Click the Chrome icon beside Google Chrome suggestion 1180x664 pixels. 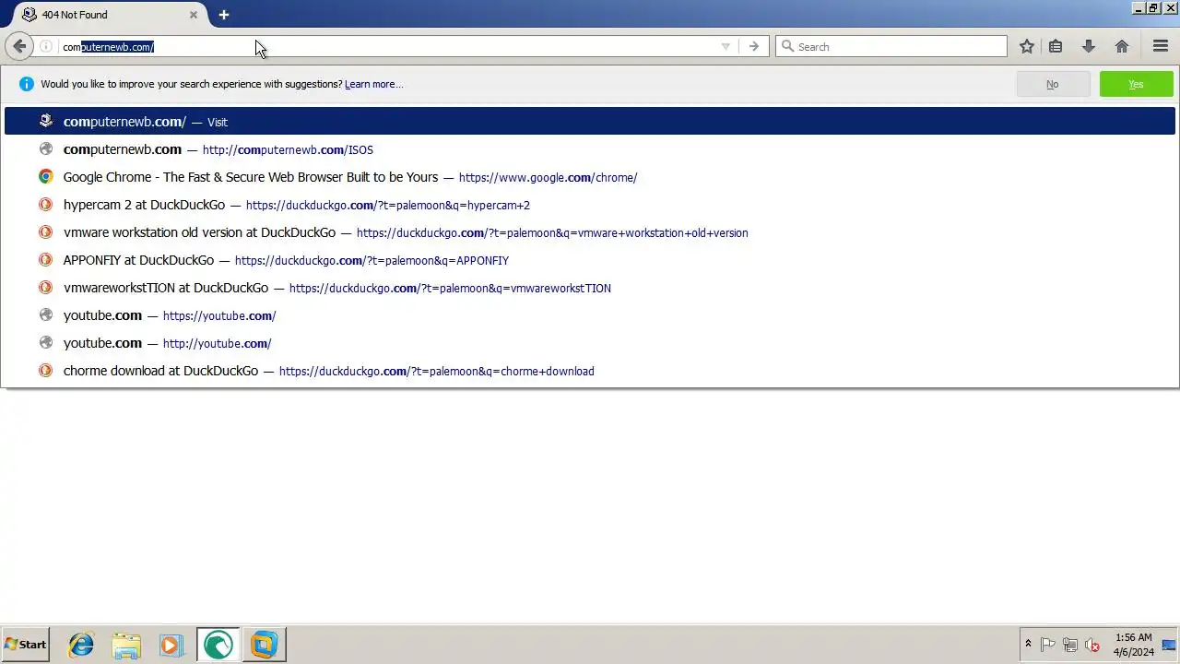click(x=45, y=177)
